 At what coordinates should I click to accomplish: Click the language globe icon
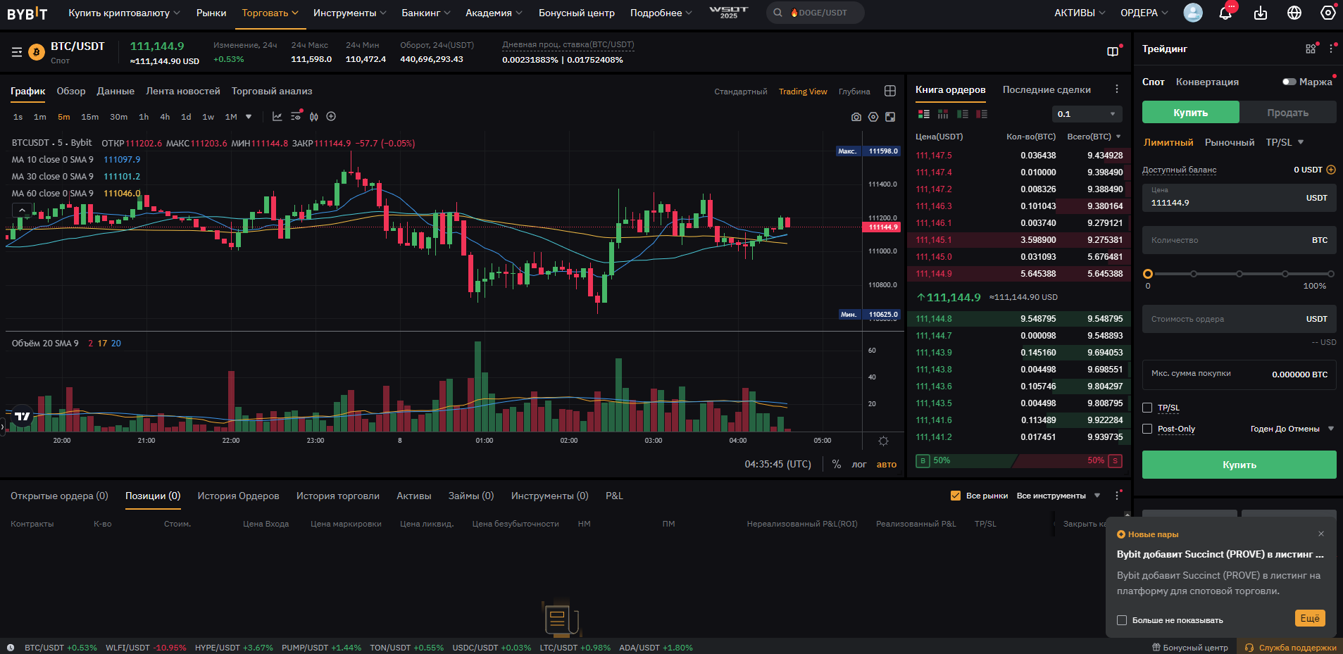tap(1294, 13)
